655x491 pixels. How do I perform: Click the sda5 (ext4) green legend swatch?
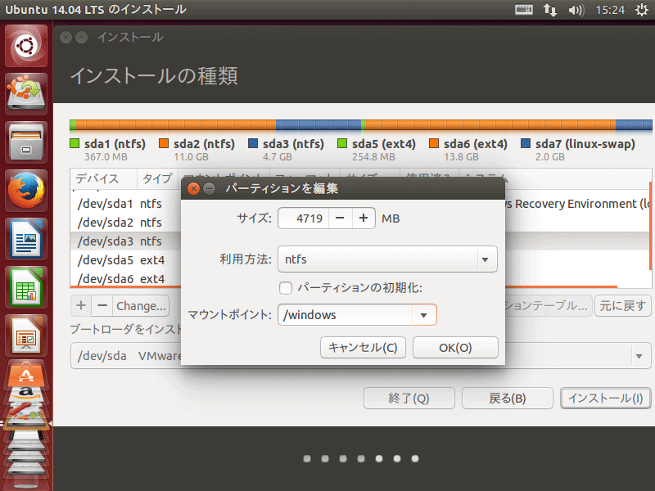(342, 144)
